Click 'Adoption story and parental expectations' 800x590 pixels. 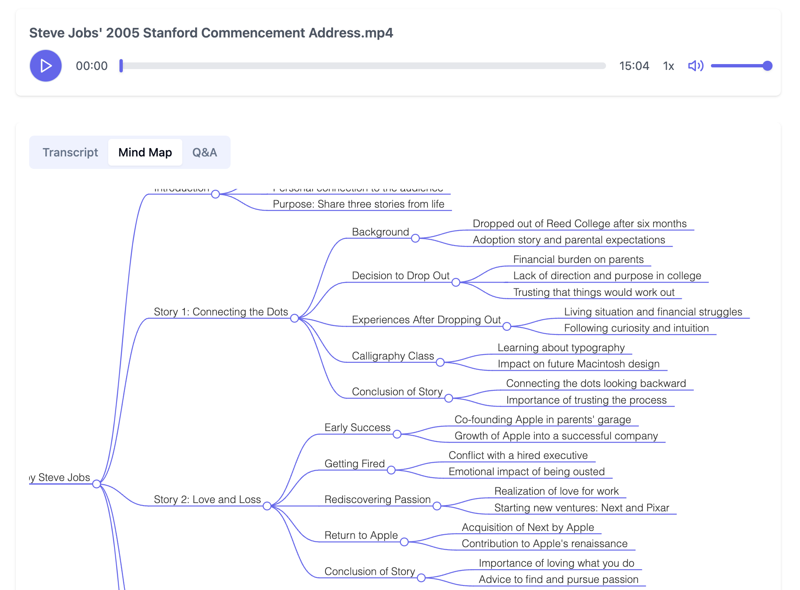[569, 240]
